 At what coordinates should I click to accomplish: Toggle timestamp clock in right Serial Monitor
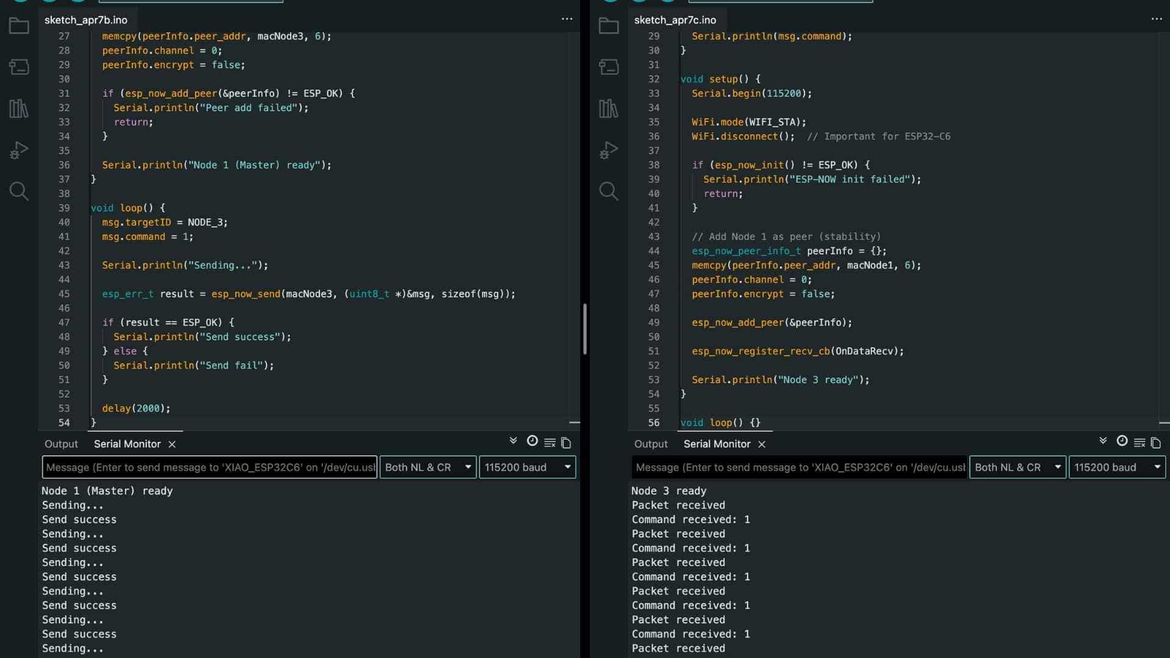tap(1122, 441)
